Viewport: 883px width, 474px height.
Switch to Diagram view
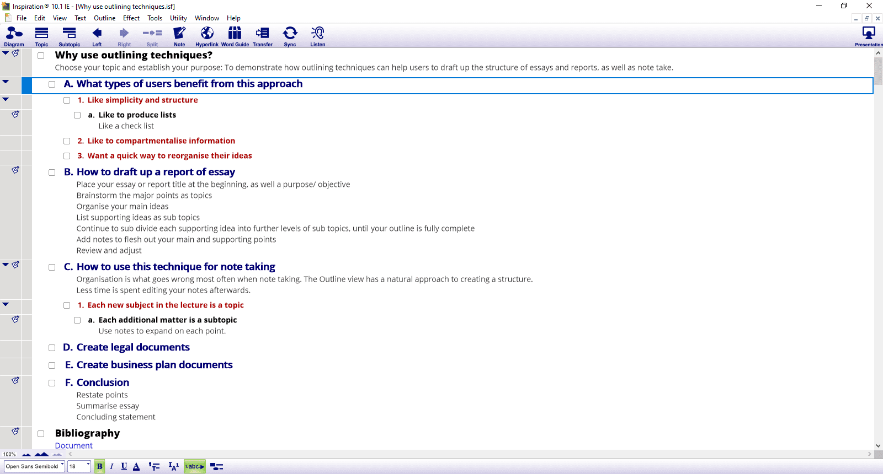pos(14,36)
